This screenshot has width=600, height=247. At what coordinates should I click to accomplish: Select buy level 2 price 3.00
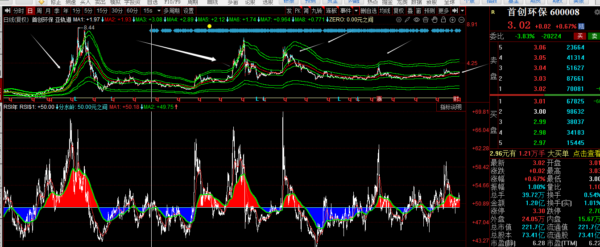(x=539, y=111)
